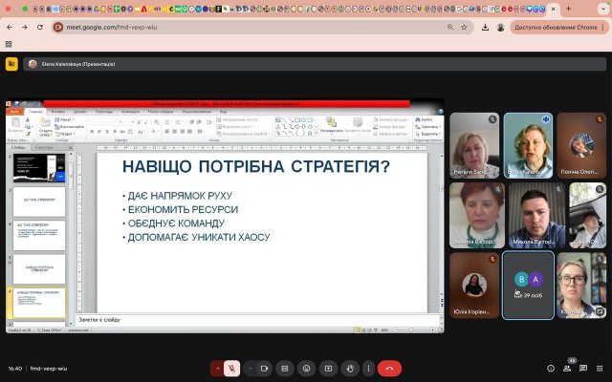
Task: Expand video settings arrow beside camera
Action: click(249, 368)
